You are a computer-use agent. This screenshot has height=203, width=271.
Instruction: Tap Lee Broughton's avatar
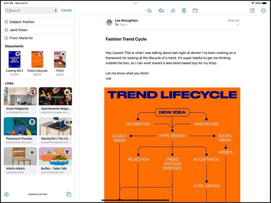(109, 22)
